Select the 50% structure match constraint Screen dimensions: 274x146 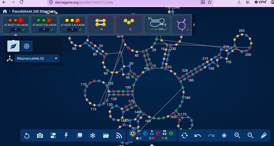[157, 25]
